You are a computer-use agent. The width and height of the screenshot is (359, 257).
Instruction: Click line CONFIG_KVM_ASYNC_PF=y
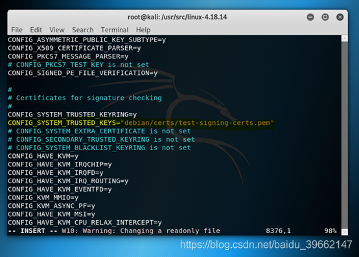51,206
